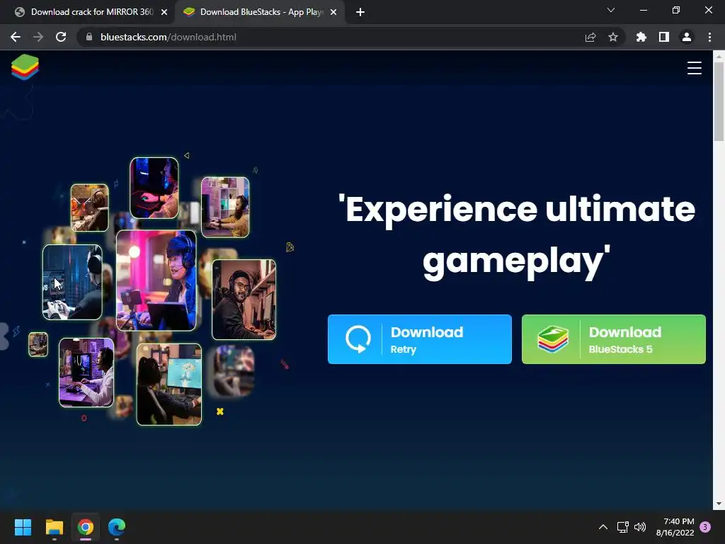Screen dimensions: 725x544
Task: Open the Windows Start menu
Action: pos(23,527)
